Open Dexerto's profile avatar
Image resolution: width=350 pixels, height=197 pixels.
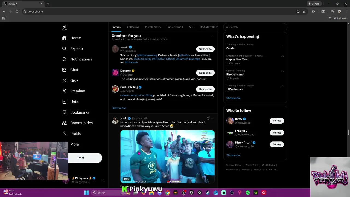(x=115, y=73)
